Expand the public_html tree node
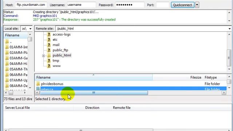The height and width of the screenshot is (131, 233). coord(43,56)
